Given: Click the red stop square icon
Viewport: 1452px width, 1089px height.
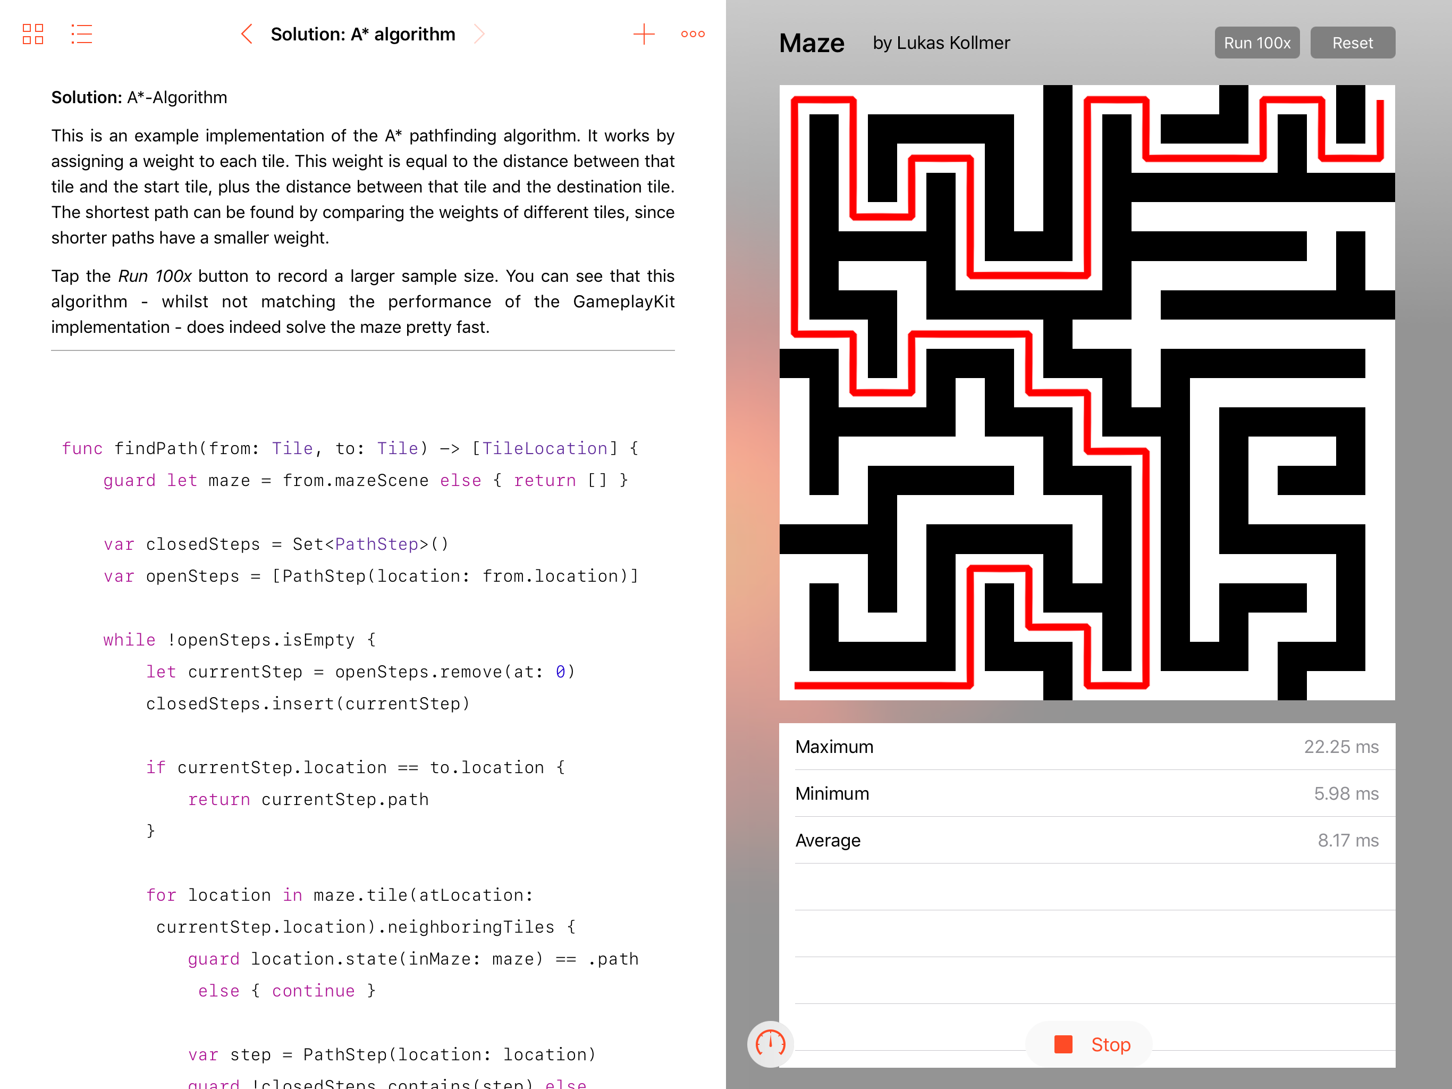Looking at the screenshot, I should (1063, 1044).
